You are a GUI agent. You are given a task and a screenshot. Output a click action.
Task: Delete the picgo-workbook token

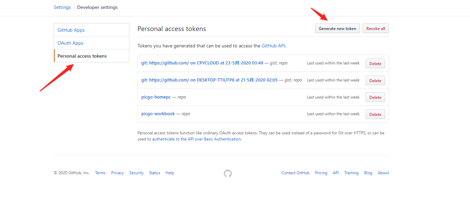pos(375,114)
